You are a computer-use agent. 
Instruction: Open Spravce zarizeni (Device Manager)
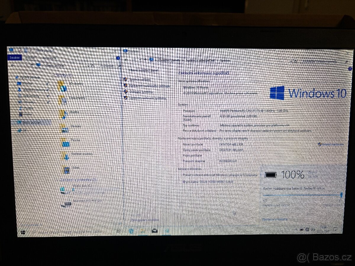(140, 79)
